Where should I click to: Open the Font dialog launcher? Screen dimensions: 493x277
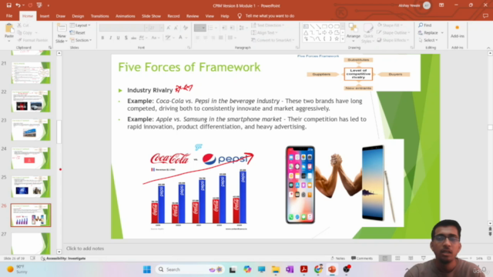click(x=189, y=48)
